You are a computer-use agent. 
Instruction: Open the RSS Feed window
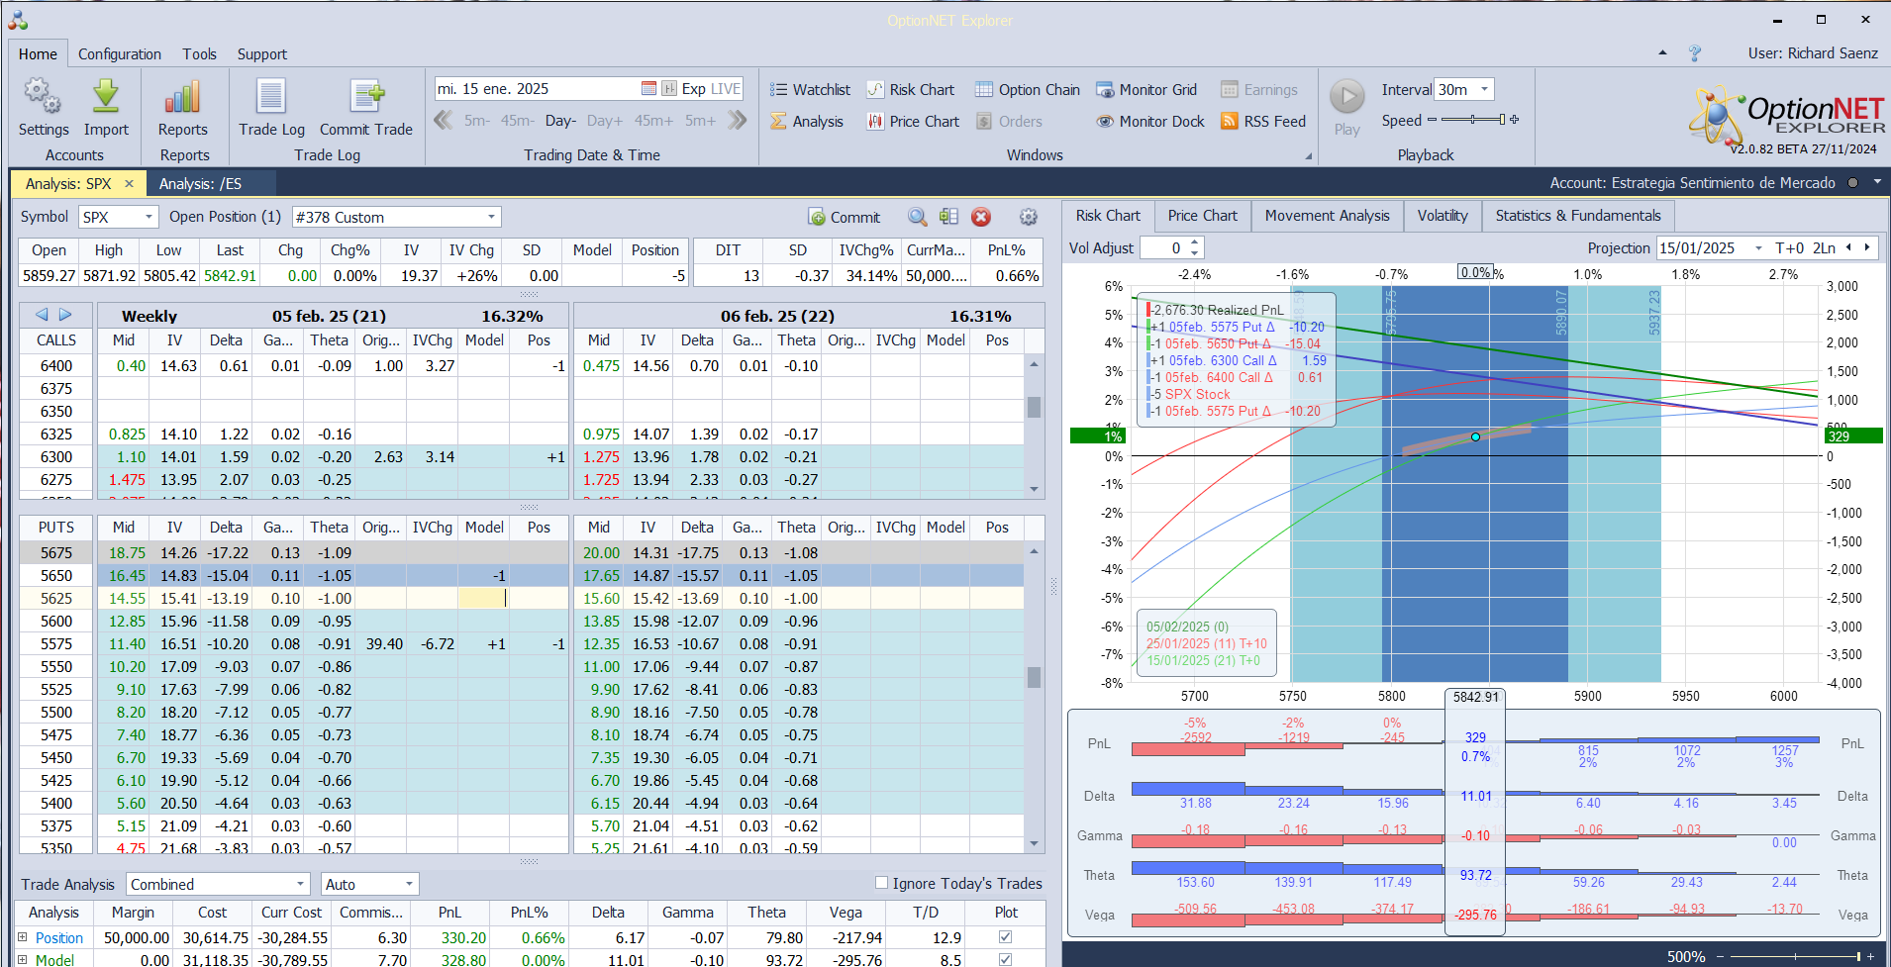1263,121
